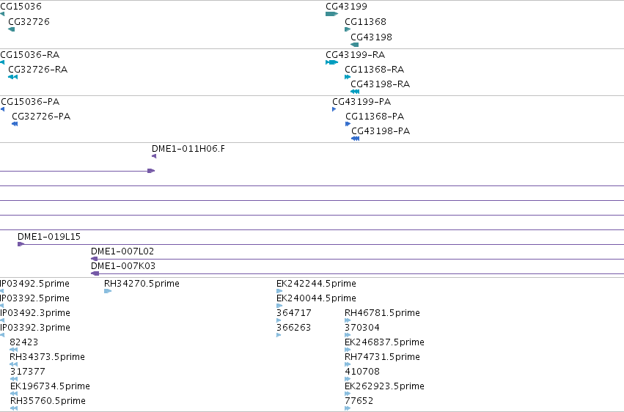Click the RH74731.5prime label

pyautogui.click(x=383, y=357)
